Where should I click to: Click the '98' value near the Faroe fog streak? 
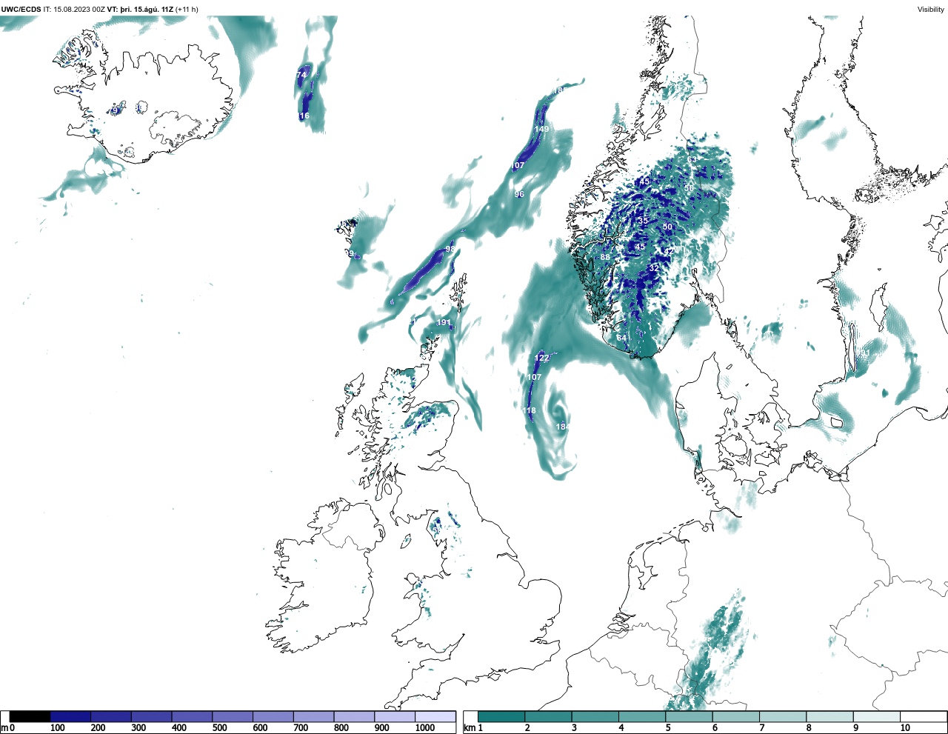(450, 250)
